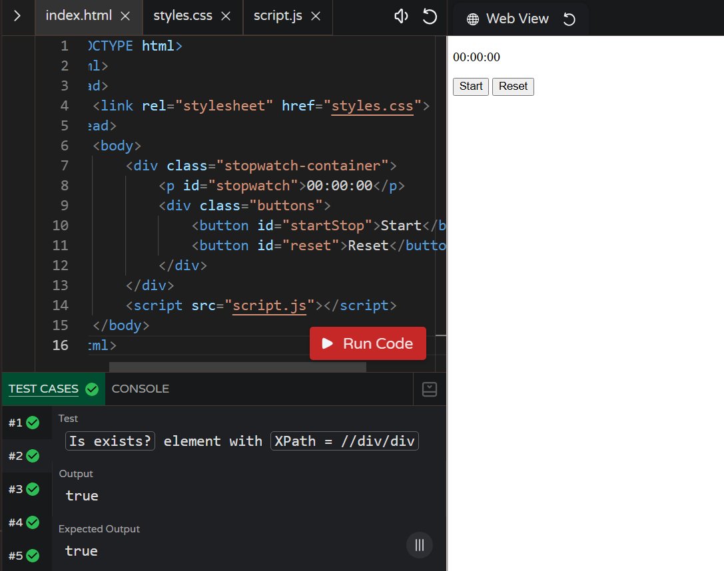Expand the file explorer sidebar arrow
The height and width of the screenshot is (571, 724).
(x=17, y=17)
